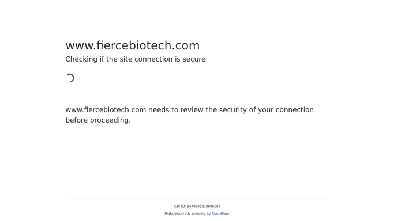The height and width of the screenshot is (221, 394).
Task: Click the horizontal divider above the footer
Action: (197, 199)
